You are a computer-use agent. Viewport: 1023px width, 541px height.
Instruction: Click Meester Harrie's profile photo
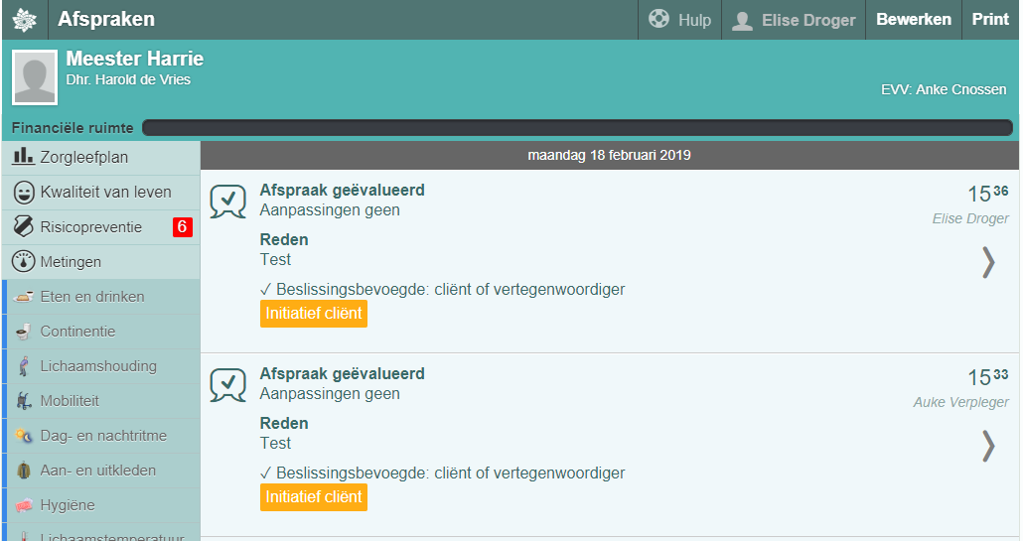click(x=34, y=78)
